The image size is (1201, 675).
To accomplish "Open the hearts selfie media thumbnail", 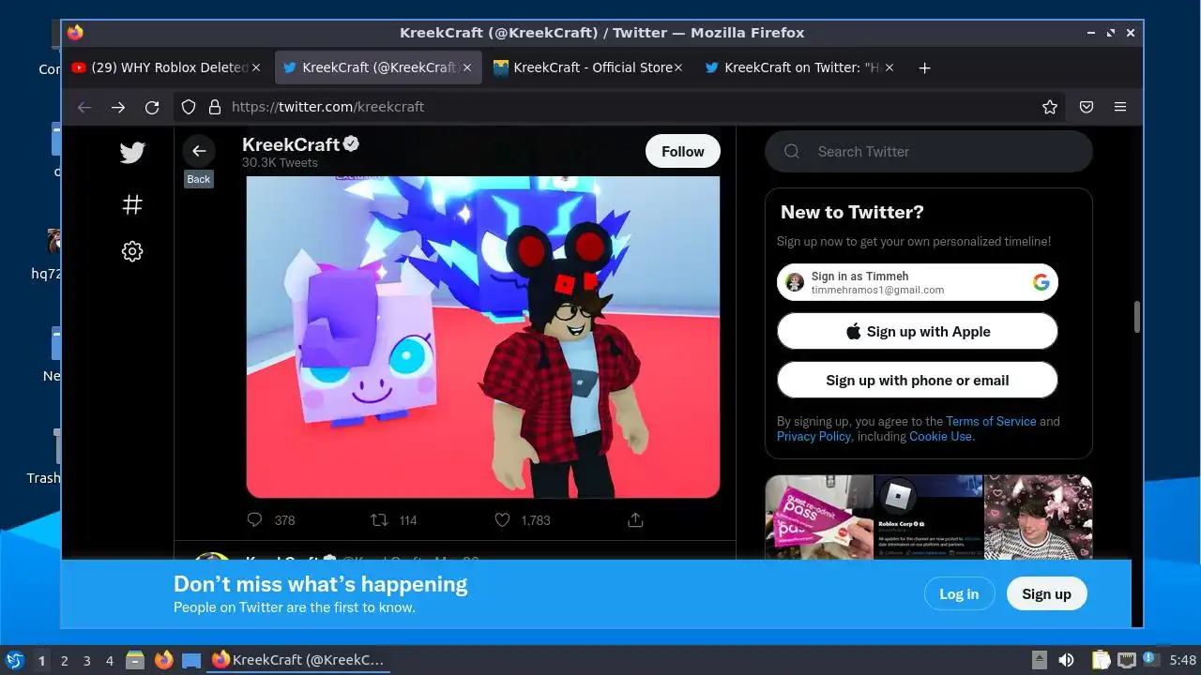I will [x=1039, y=517].
